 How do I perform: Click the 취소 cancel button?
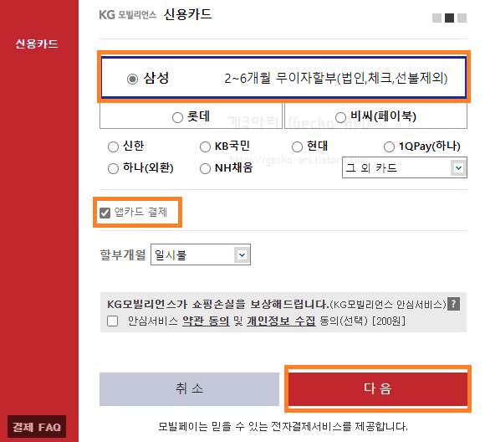(x=189, y=389)
